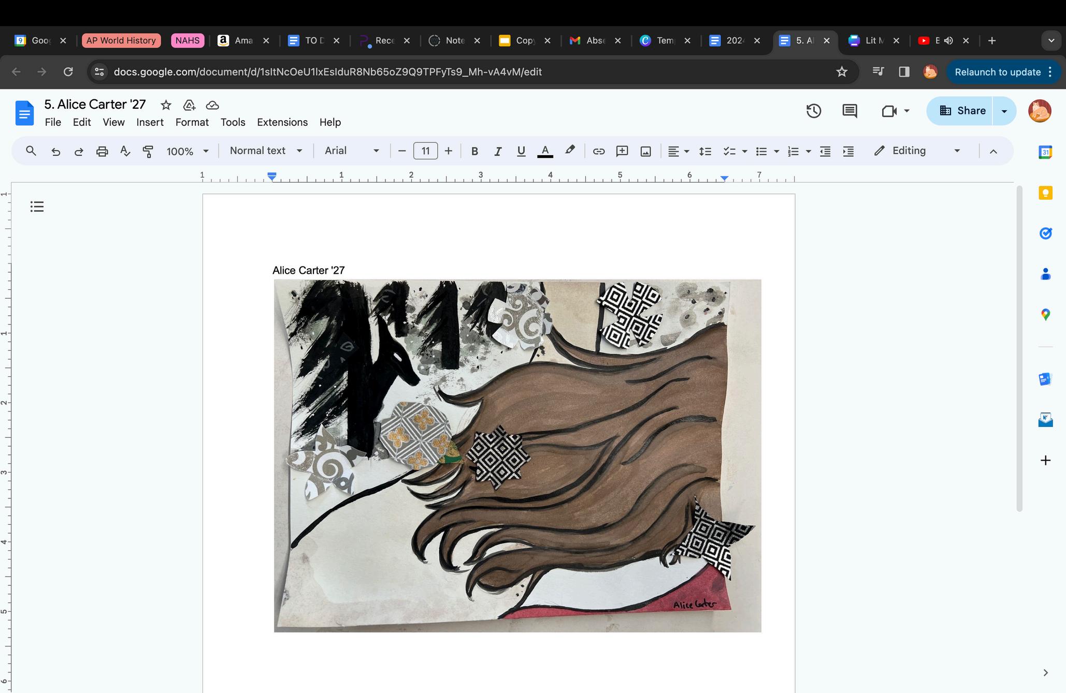
Task: Open version history clock icon
Action: pyautogui.click(x=813, y=111)
